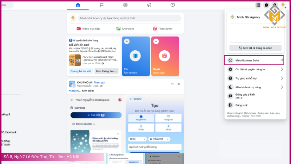The image size is (291, 164).
Task: Close the KHU PHỐ AI post
Action: click(179, 84)
